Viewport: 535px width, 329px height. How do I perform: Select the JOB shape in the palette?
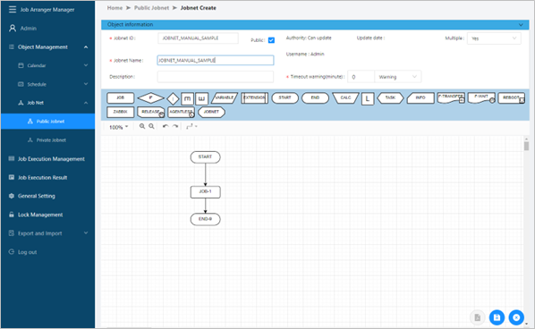tap(121, 97)
